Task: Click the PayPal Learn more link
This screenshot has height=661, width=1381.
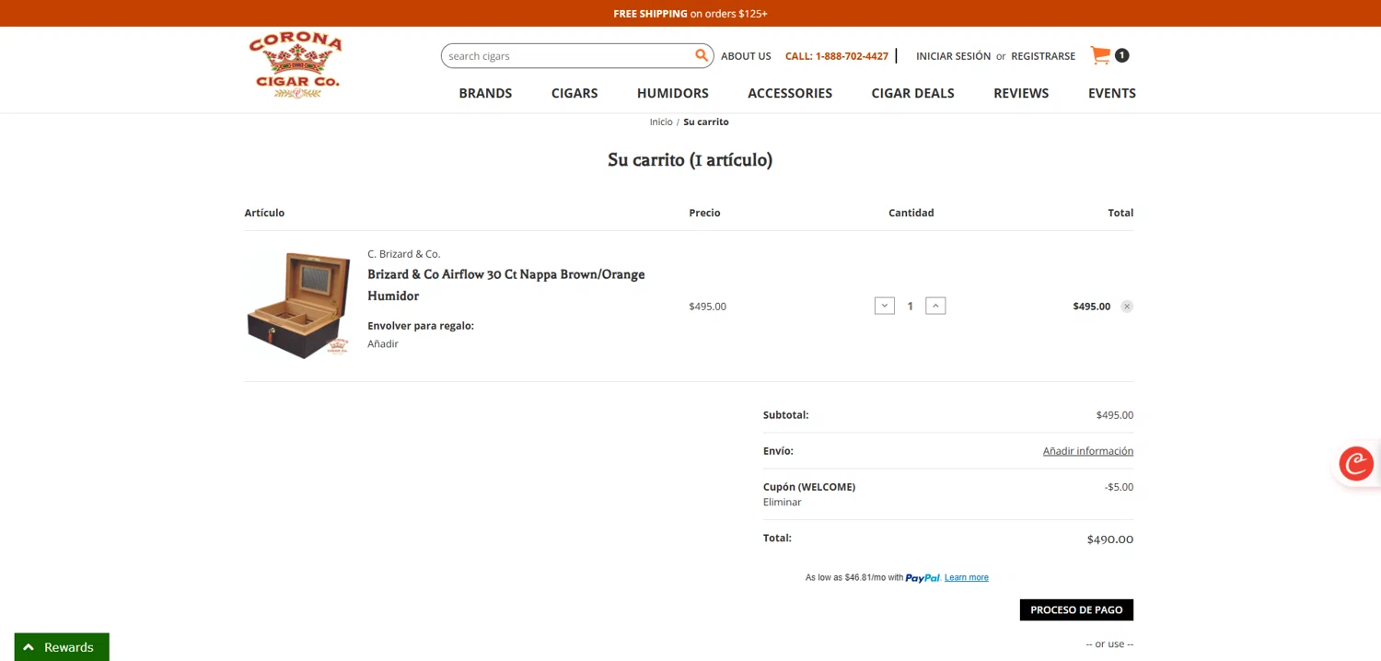Action: 967,577
